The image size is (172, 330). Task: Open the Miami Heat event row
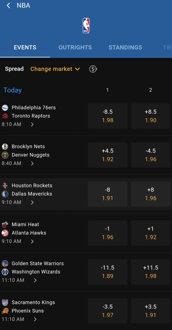pos(43,233)
